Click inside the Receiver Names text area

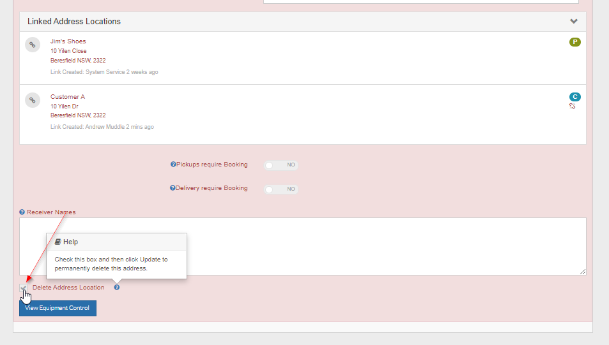pyautogui.click(x=303, y=247)
